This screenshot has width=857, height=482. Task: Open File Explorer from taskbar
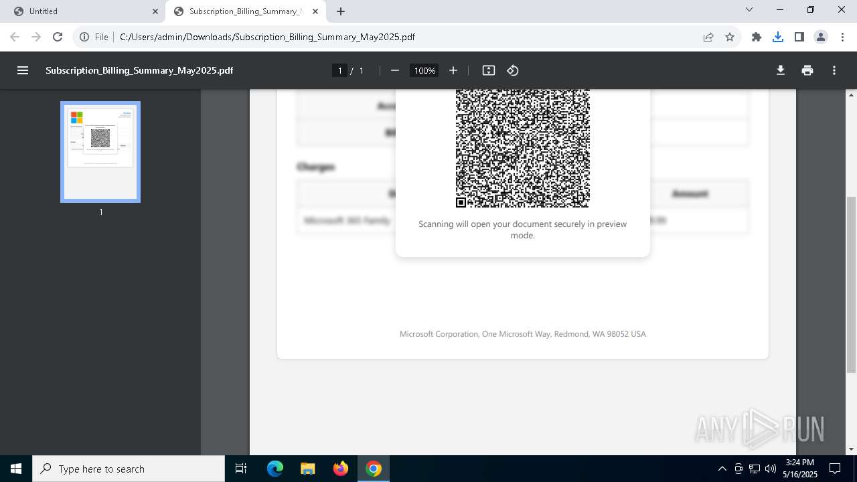click(x=308, y=469)
